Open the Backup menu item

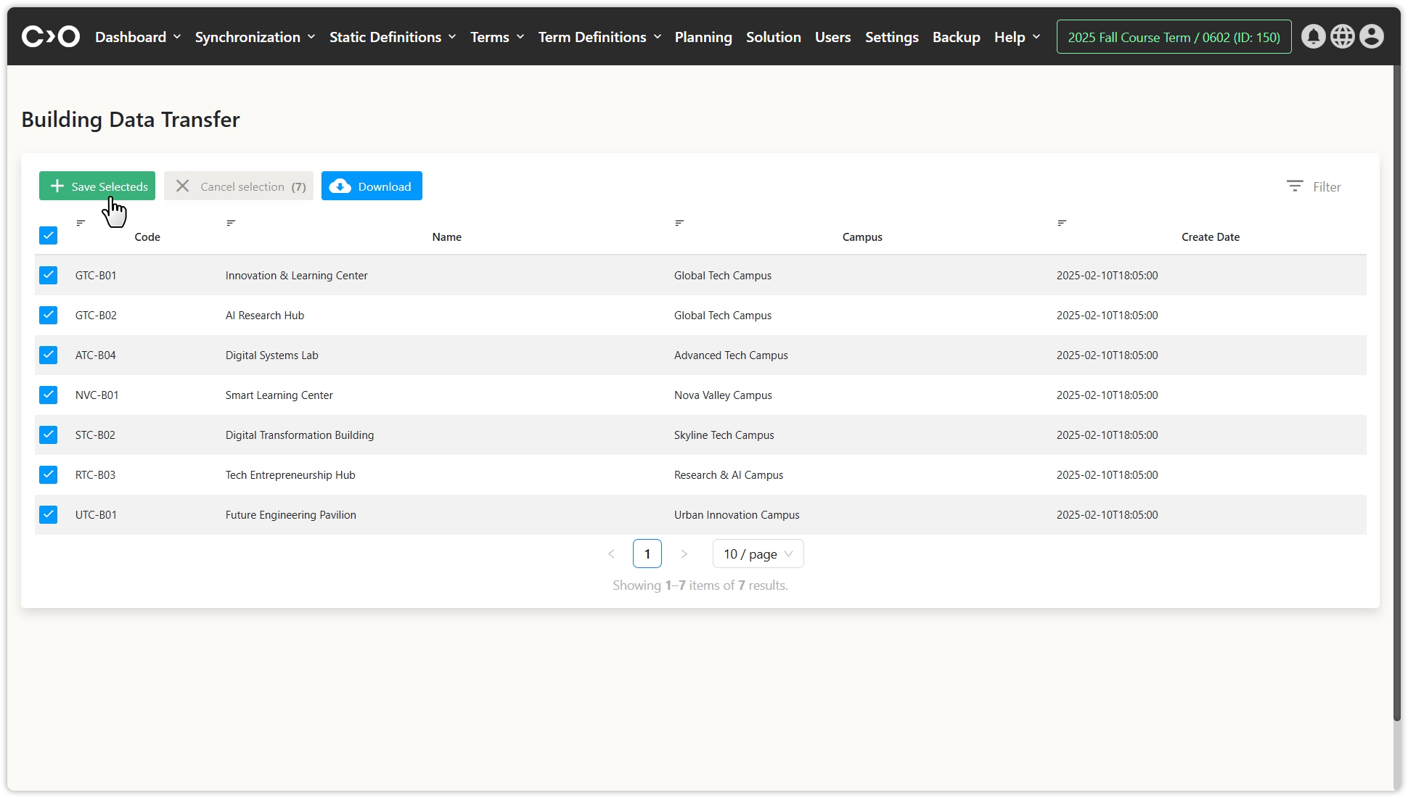point(956,37)
